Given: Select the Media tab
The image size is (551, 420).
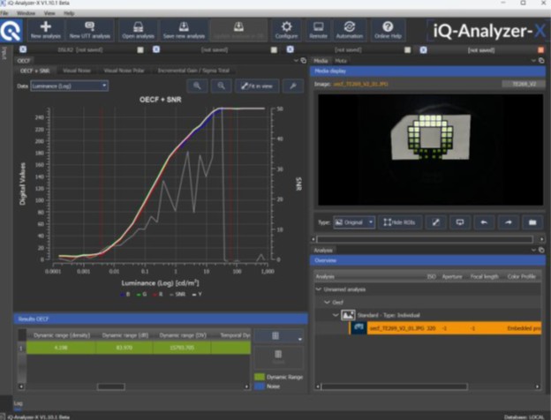Looking at the screenshot, I should click(x=321, y=60).
